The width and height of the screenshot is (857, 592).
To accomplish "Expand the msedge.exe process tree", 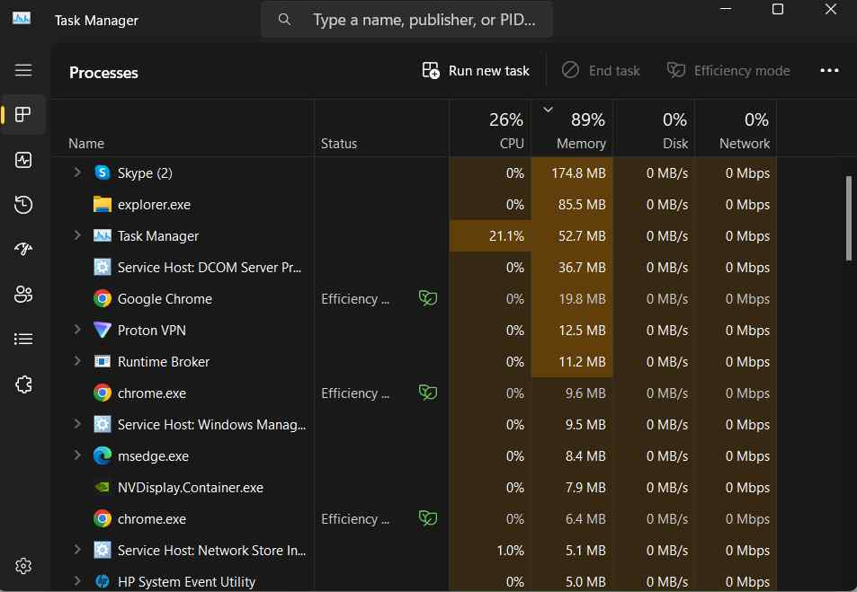I will pos(77,455).
